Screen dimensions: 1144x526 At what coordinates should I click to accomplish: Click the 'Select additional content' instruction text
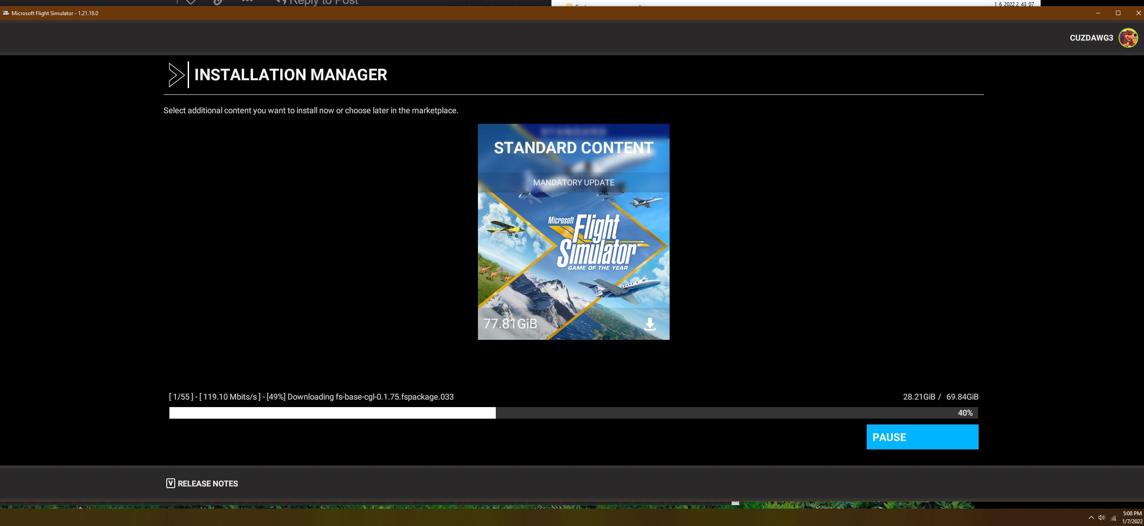tap(311, 110)
